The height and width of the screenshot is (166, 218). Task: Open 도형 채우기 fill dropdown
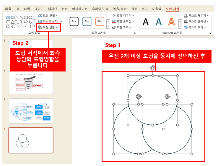pos(133,15)
